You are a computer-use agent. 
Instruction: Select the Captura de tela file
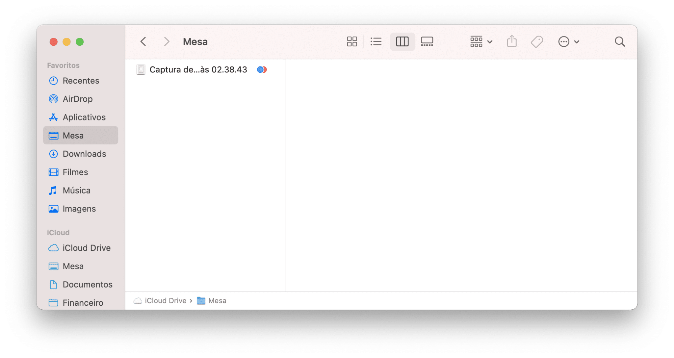[x=197, y=69]
